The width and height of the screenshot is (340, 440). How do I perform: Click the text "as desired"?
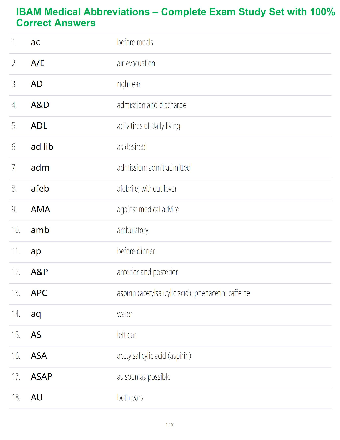coord(131,147)
